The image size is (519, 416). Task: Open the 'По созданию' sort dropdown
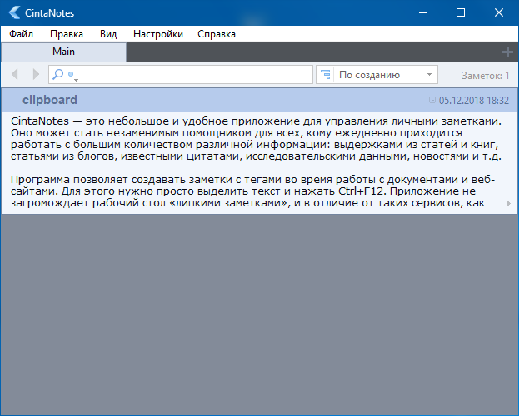coord(387,75)
